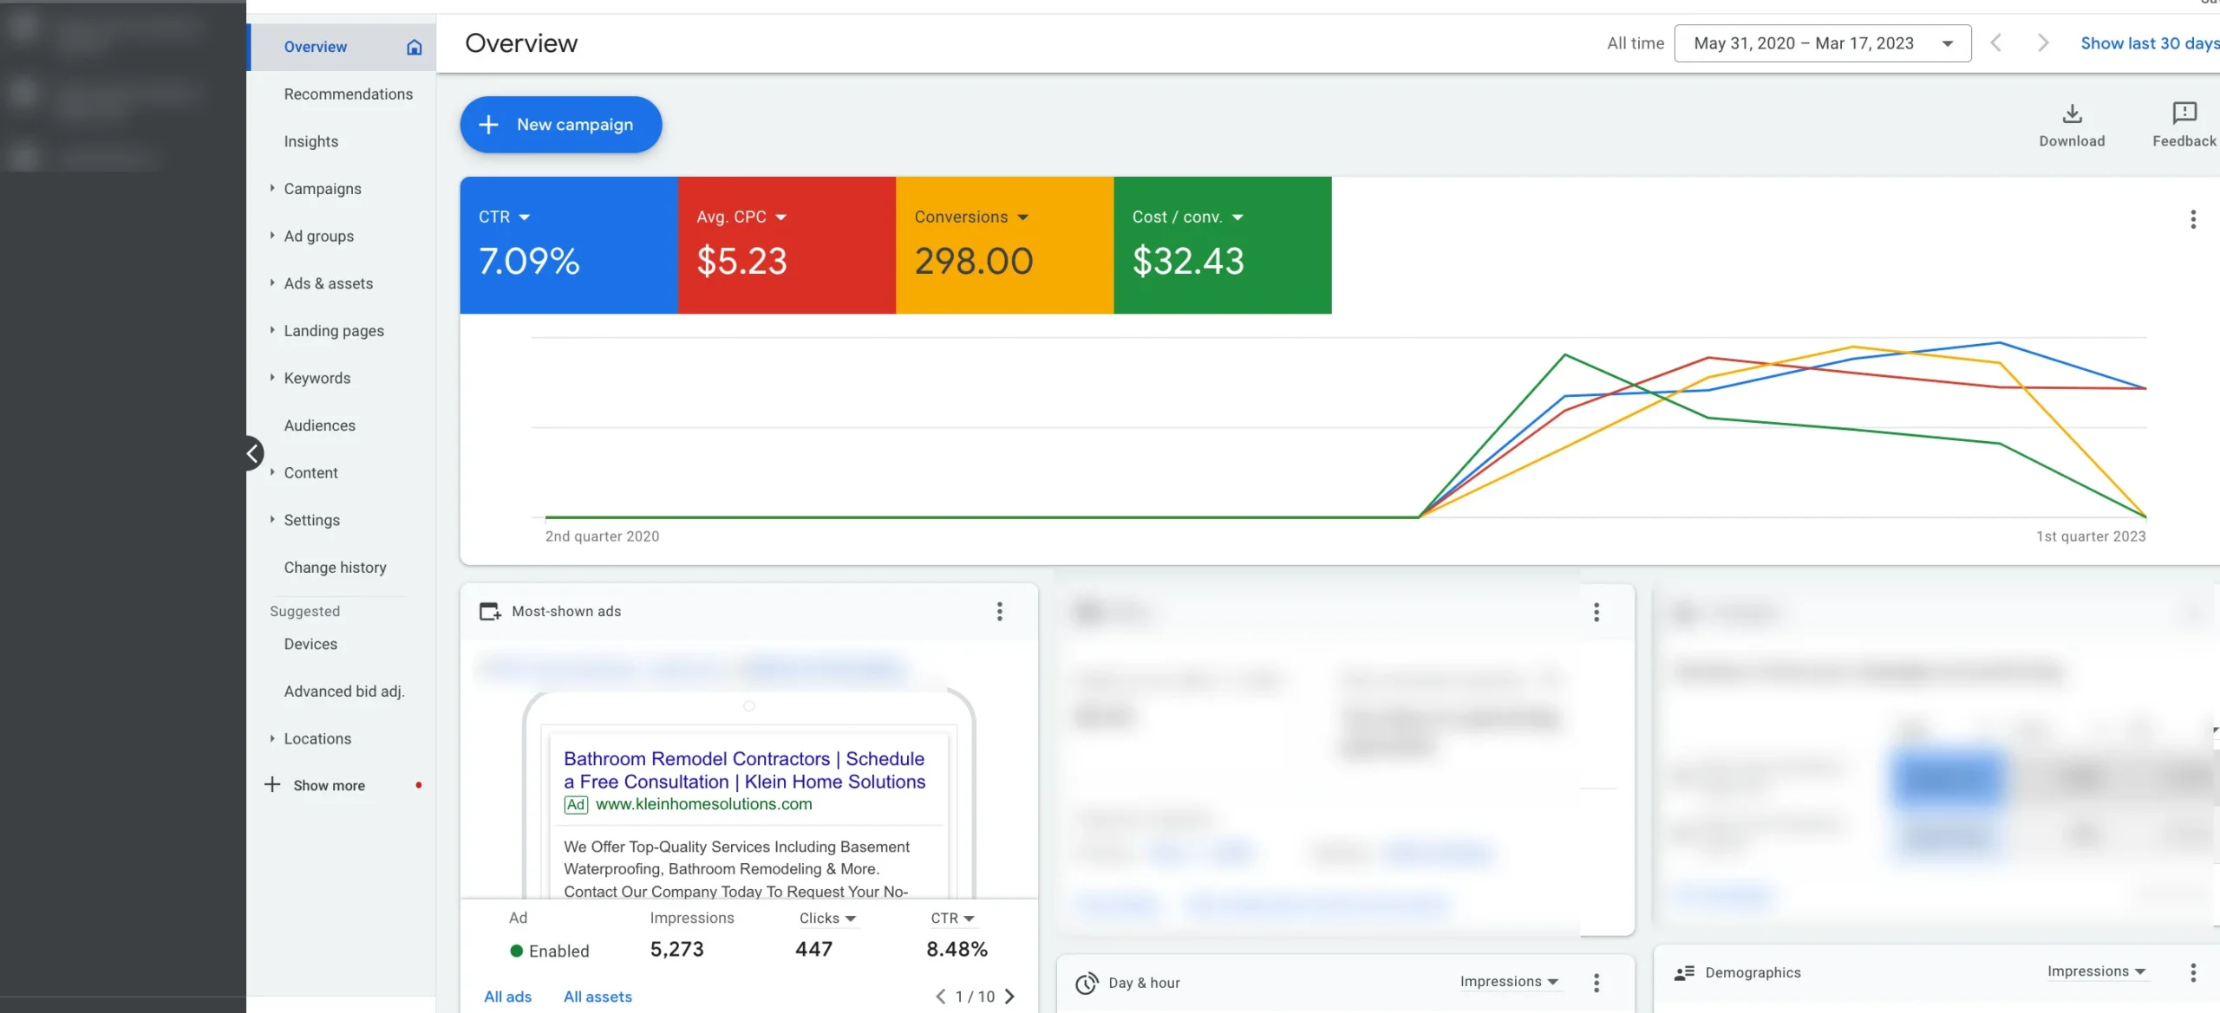2220x1013 pixels.
Task: Expand the Locations section
Action: click(x=272, y=738)
